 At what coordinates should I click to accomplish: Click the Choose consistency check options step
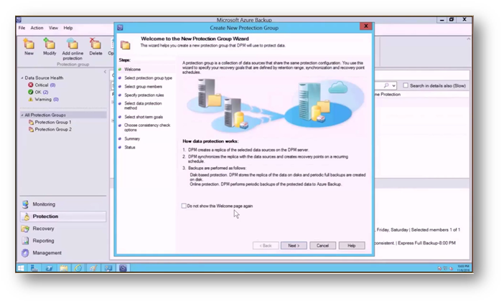(x=147, y=128)
